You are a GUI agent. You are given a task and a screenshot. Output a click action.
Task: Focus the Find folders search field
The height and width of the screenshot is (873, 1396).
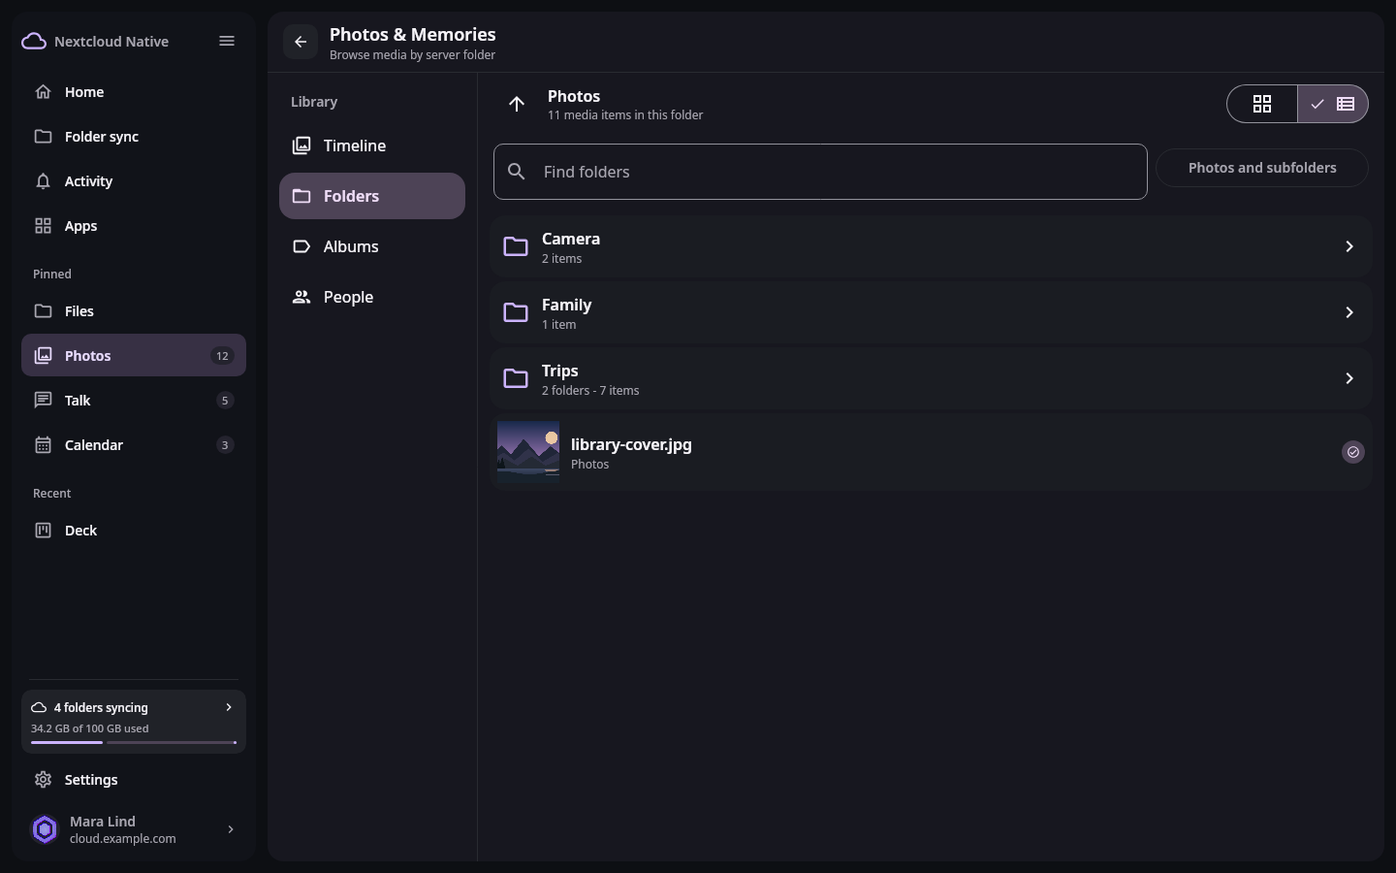click(820, 172)
